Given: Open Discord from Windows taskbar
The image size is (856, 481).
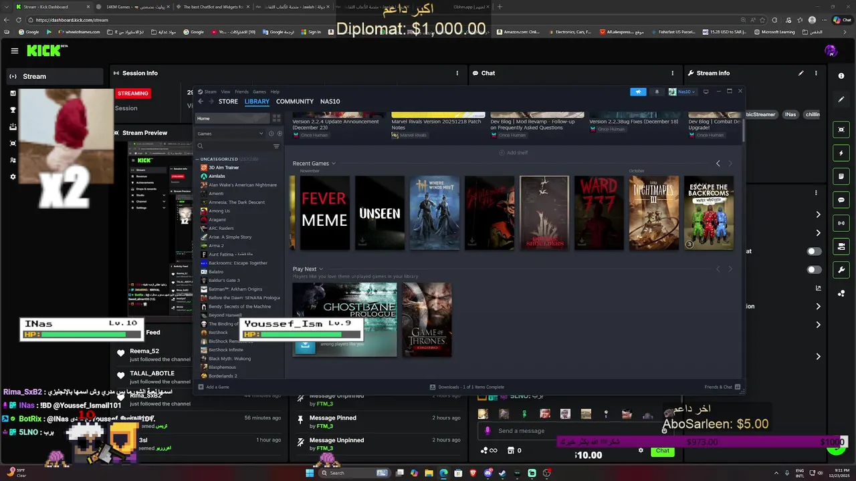Looking at the screenshot, I should tap(488, 473).
